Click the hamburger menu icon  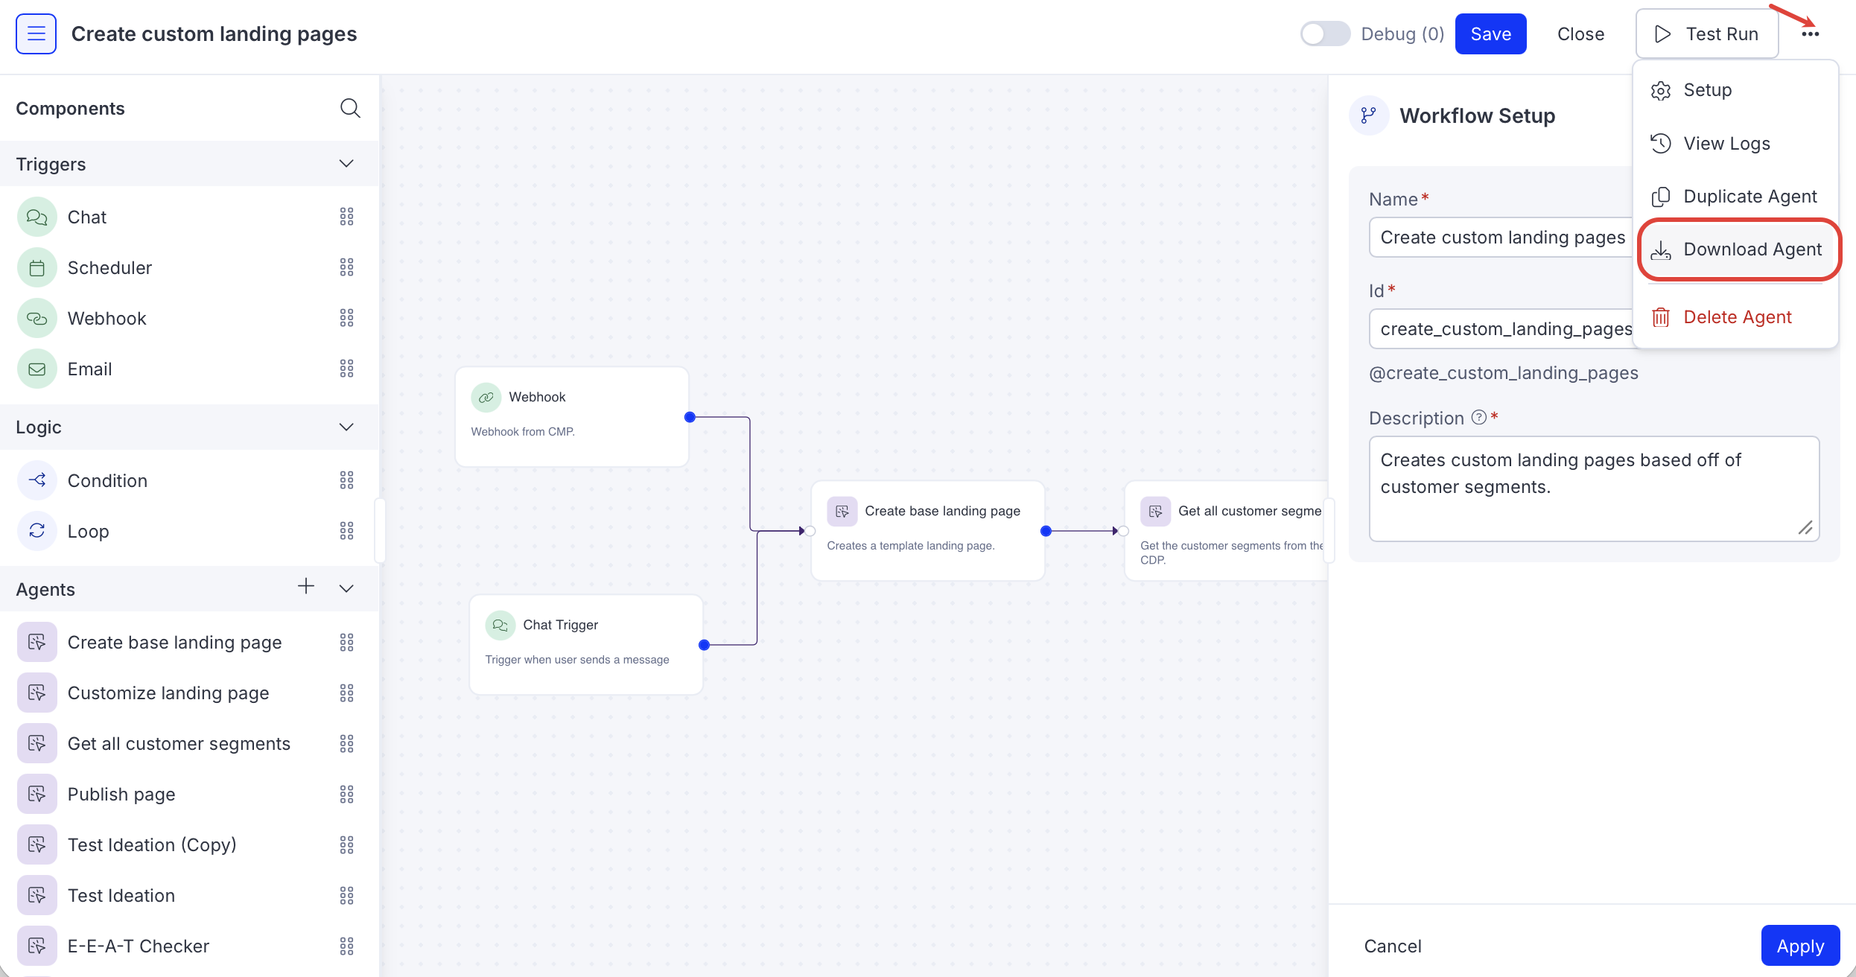tap(36, 34)
